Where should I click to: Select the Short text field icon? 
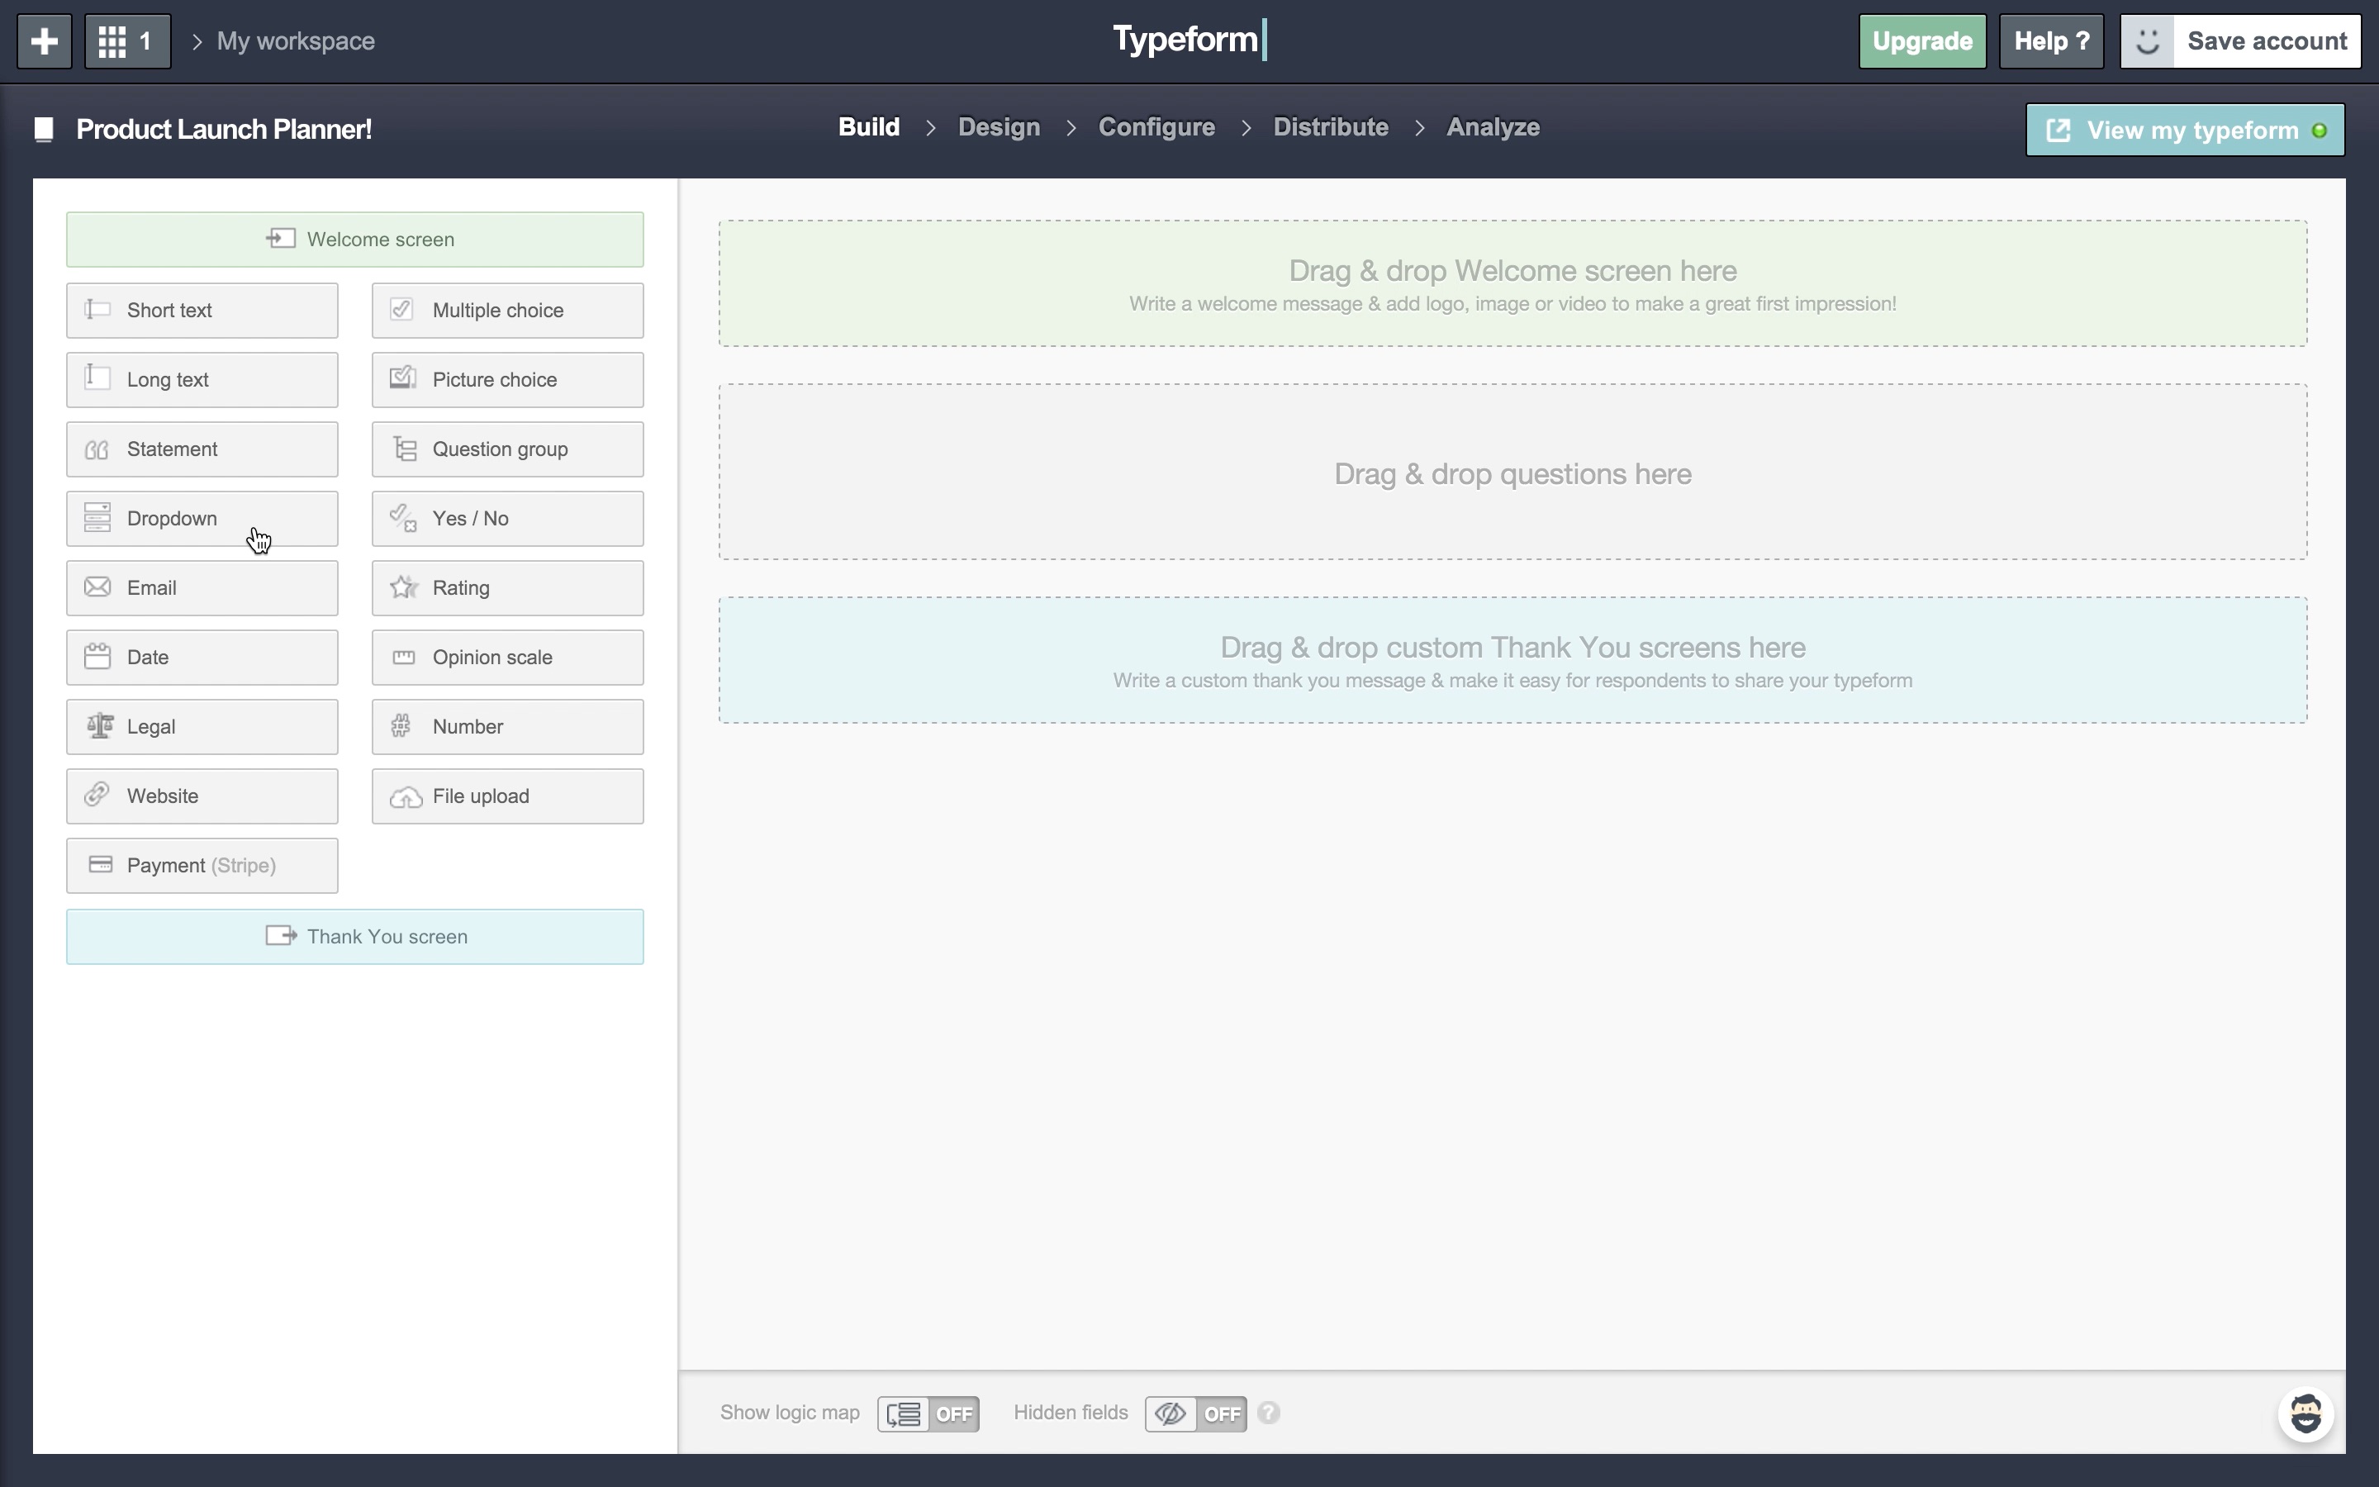(97, 310)
